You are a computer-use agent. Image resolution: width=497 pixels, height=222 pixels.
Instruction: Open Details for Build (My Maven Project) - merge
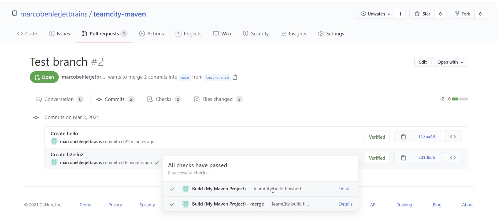pos(345,204)
